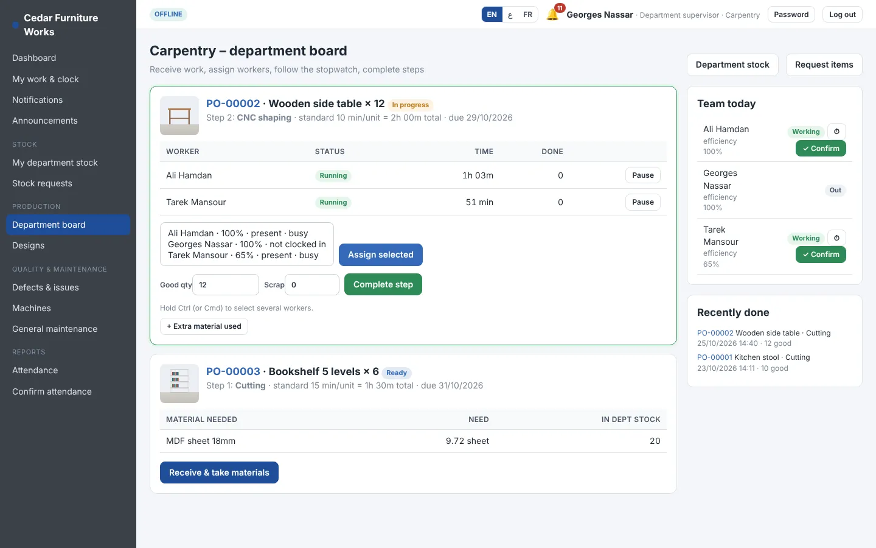Click the green Complete step button

(383, 284)
